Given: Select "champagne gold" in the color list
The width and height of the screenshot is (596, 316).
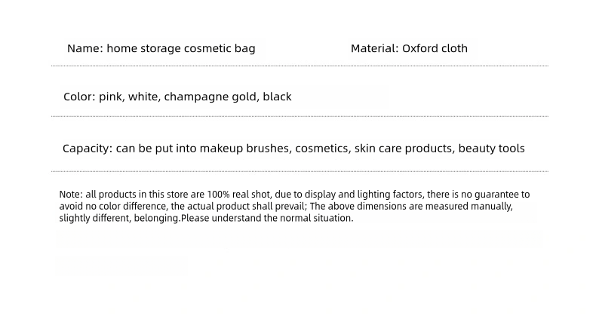Looking at the screenshot, I should pyautogui.click(x=210, y=97).
